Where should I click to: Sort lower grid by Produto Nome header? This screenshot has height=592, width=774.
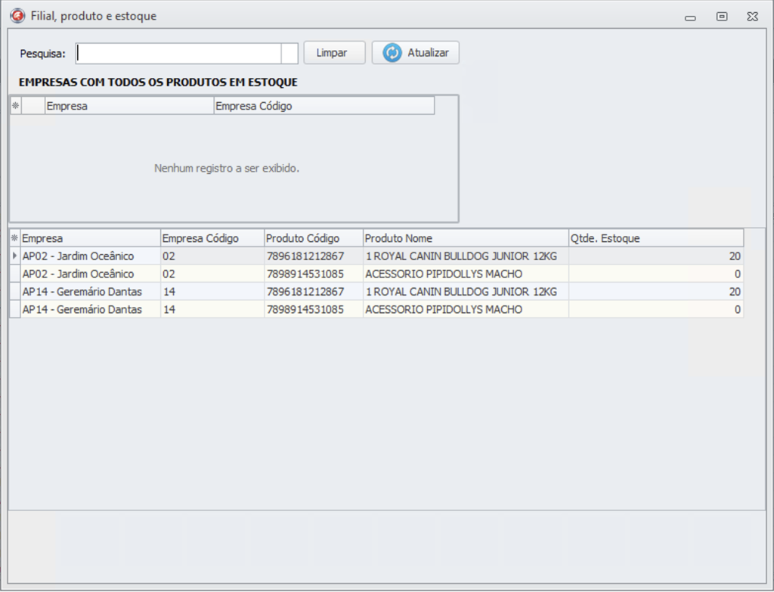click(x=465, y=238)
